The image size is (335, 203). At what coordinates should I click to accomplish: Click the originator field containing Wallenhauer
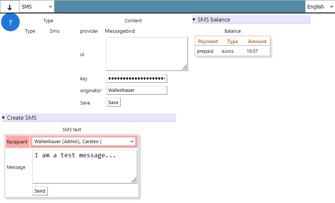pyautogui.click(x=136, y=90)
